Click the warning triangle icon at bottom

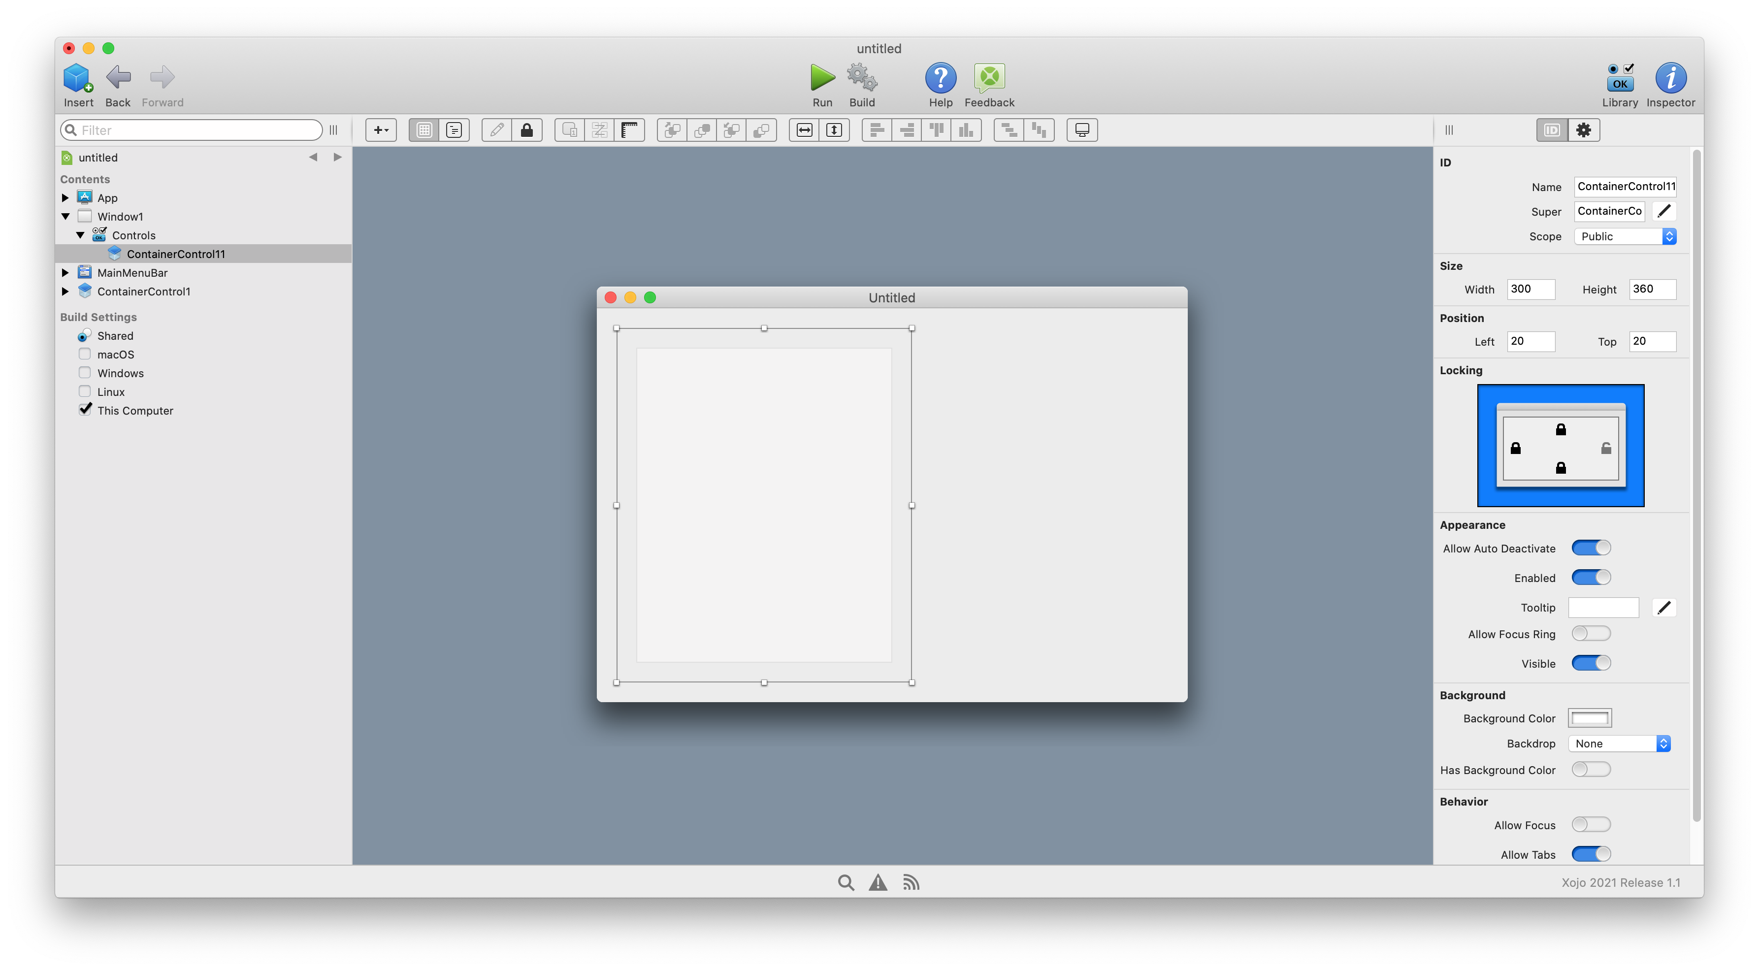(x=878, y=882)
